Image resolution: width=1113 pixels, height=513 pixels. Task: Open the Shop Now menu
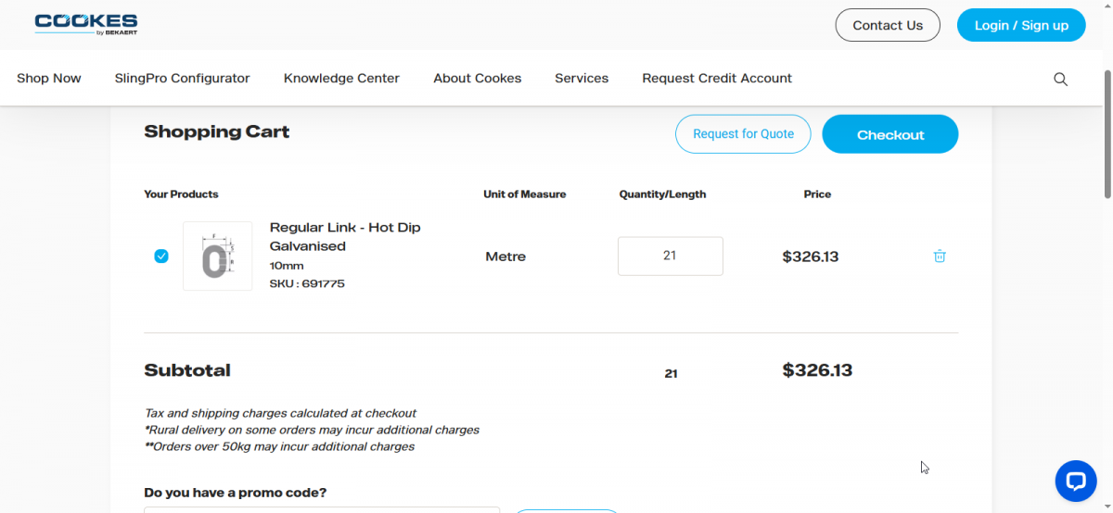click(x=49, y=79)
